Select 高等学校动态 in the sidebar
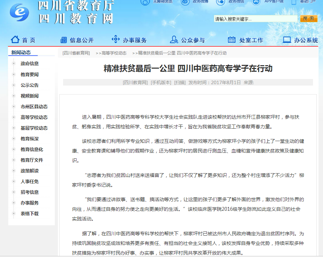This screenshot has width=323, height=257. 34,117
